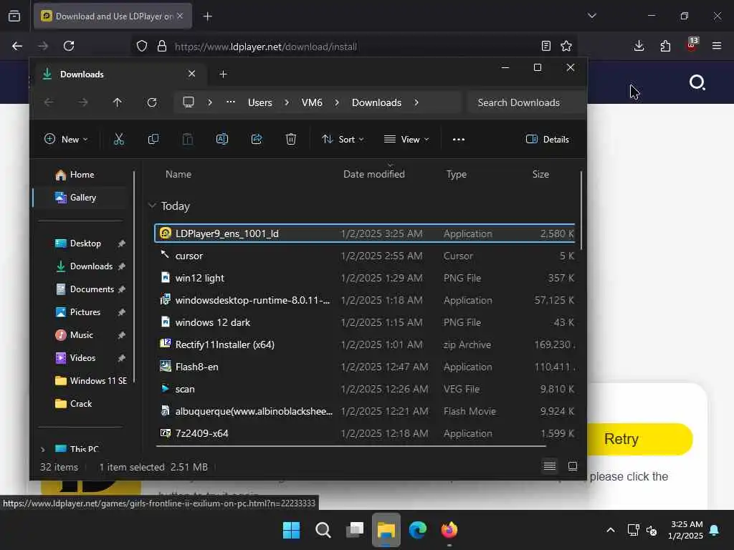Click the Explorer Back arrow
734x550 pixels.
tap(49, 102)
